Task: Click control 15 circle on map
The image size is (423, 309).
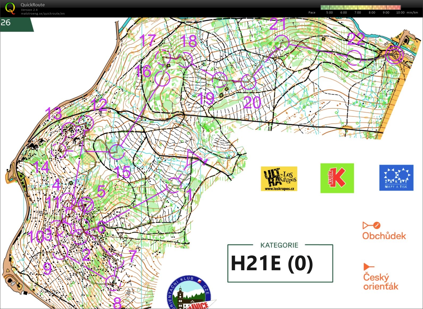Action: pyautogui.click(x=117, y=152)
